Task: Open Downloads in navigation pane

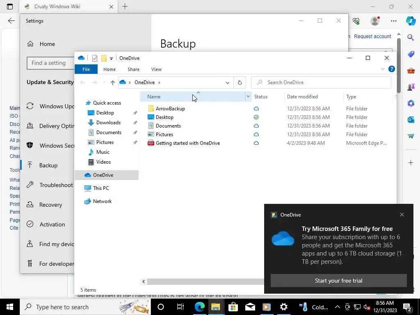Action: click(108, 122)
